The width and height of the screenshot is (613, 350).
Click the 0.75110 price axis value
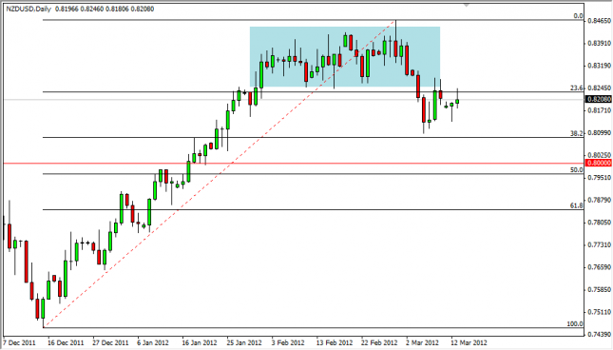click(599, 312)
